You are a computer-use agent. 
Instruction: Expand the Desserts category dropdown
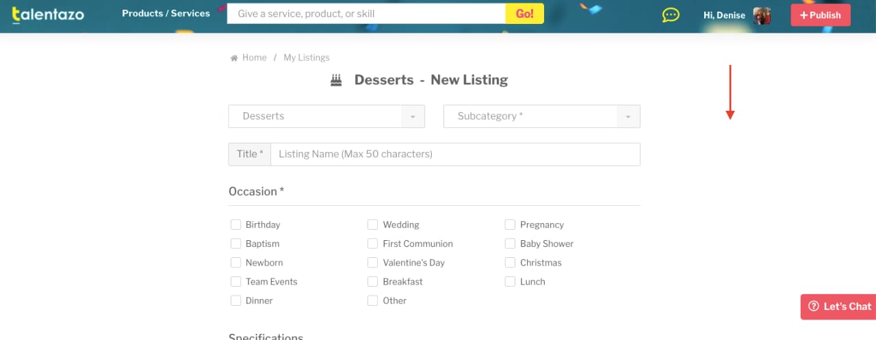(326, 116)
